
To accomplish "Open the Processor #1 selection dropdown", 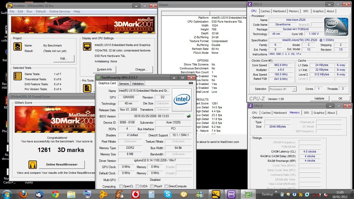I will [294, 89].
